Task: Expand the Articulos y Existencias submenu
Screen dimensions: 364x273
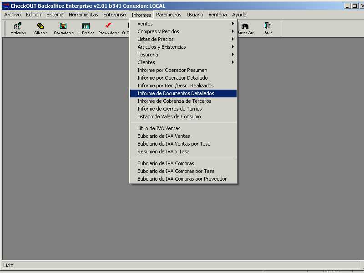Action: 183,47
